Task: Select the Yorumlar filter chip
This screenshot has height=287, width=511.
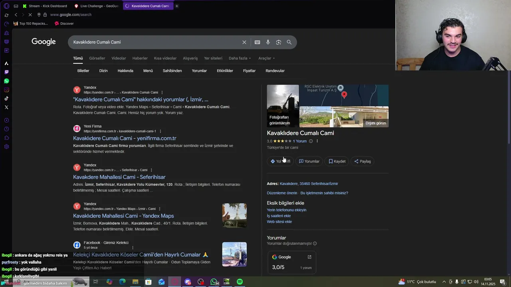Action: click(x=199, y=71)
